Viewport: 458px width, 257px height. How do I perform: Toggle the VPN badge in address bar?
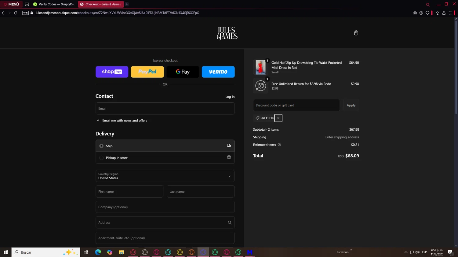25,13
